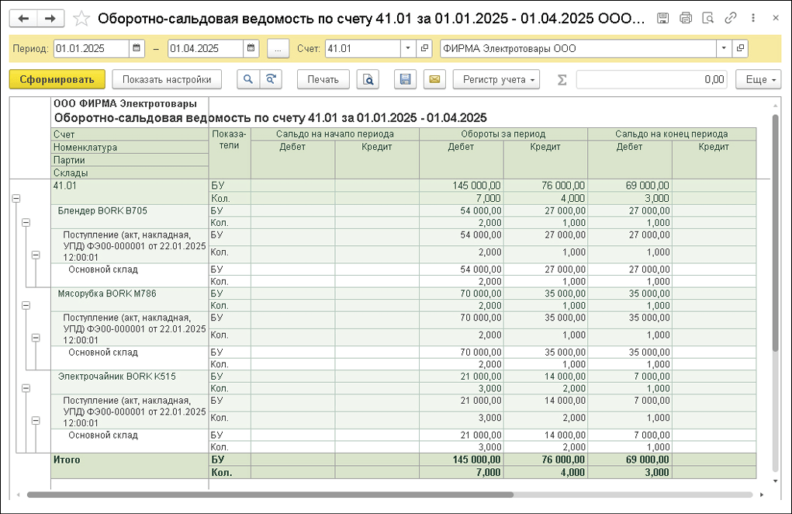Click the Показать настройки button
The width and height of the screenshot is (792, 514).
click(167, 79)
